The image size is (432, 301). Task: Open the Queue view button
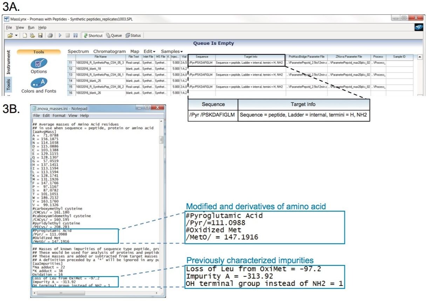point(114,35)
